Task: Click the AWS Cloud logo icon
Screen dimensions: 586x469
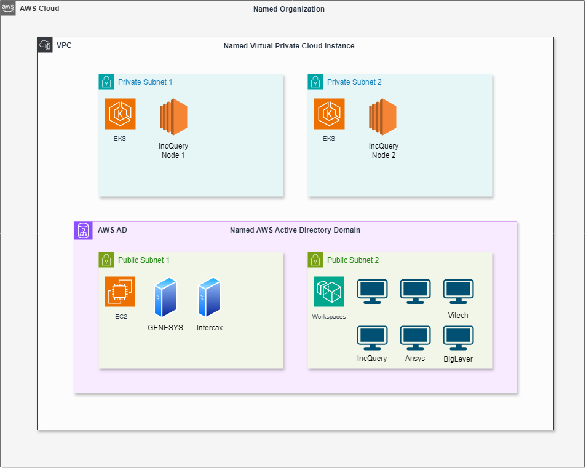Action: click(x=8, y=8)
